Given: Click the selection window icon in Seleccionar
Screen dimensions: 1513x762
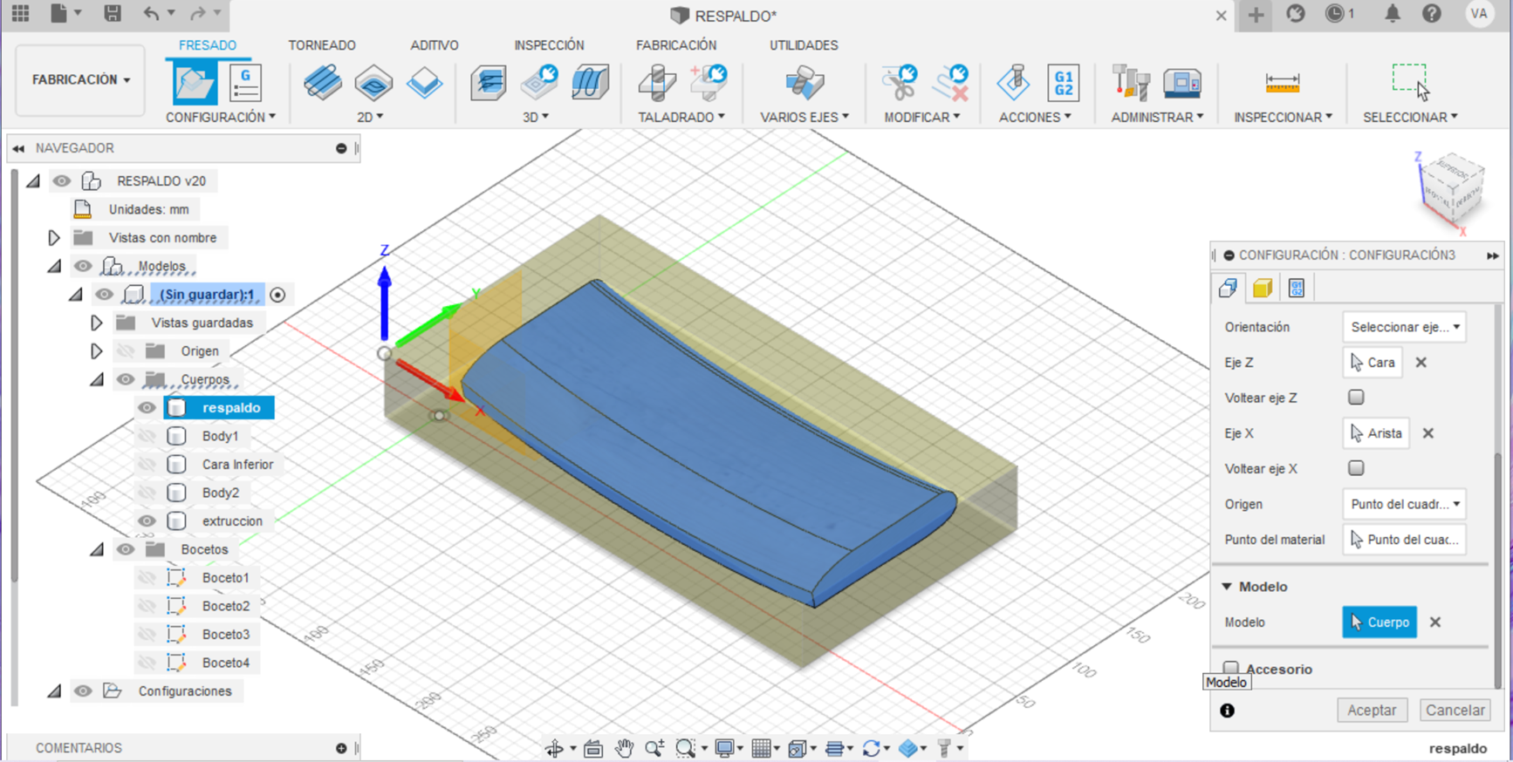Looking at the screenshot, I should [x=1411, y=82].
